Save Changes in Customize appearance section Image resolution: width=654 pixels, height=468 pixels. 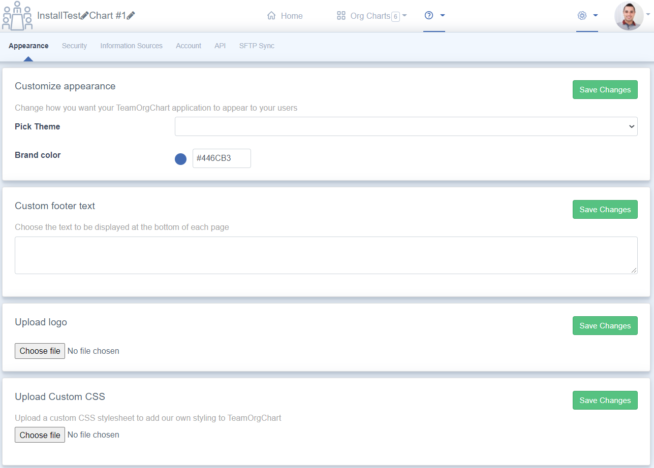click(605, 90)
